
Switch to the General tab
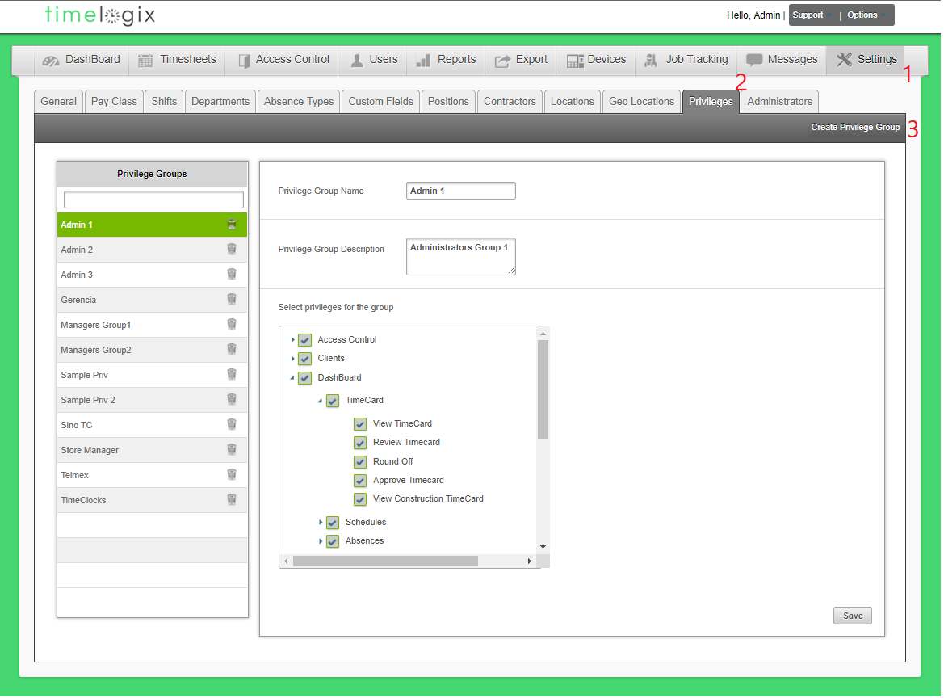pos(58,102)
